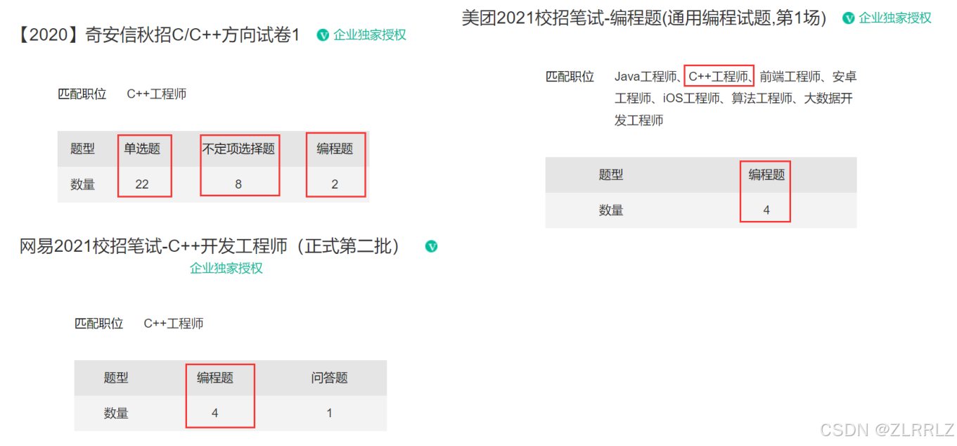Click the value 1 under 问答题
Viewport: 957px width, 446px height.
(330, 413)
